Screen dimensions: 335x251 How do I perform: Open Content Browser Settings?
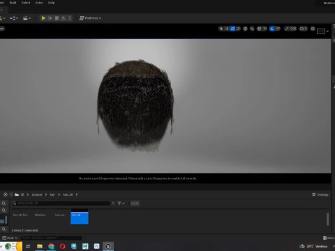point(320,195)
